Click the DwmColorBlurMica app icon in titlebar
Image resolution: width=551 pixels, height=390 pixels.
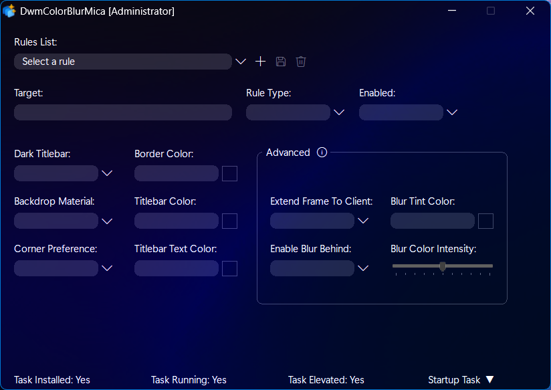click(x=9, y=11)
